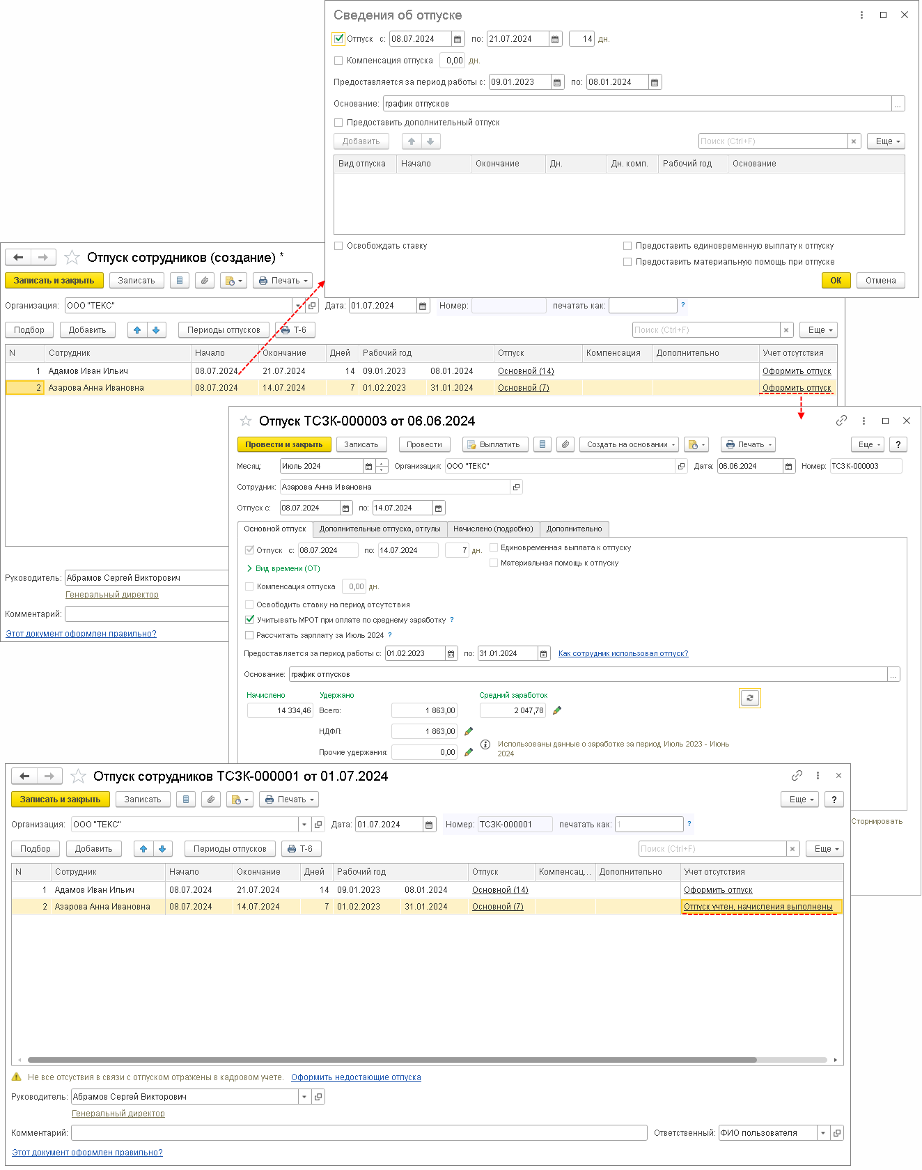Uncheck the Отпуск checkbox in Сведения об отпуске
The height and width of the screenshot is (1170, 922).
pos(338,39)
